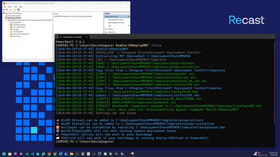Click the Up one level toolbar icon
The width and height of the screenshot is (280, 157).
(x=11, y=9)
